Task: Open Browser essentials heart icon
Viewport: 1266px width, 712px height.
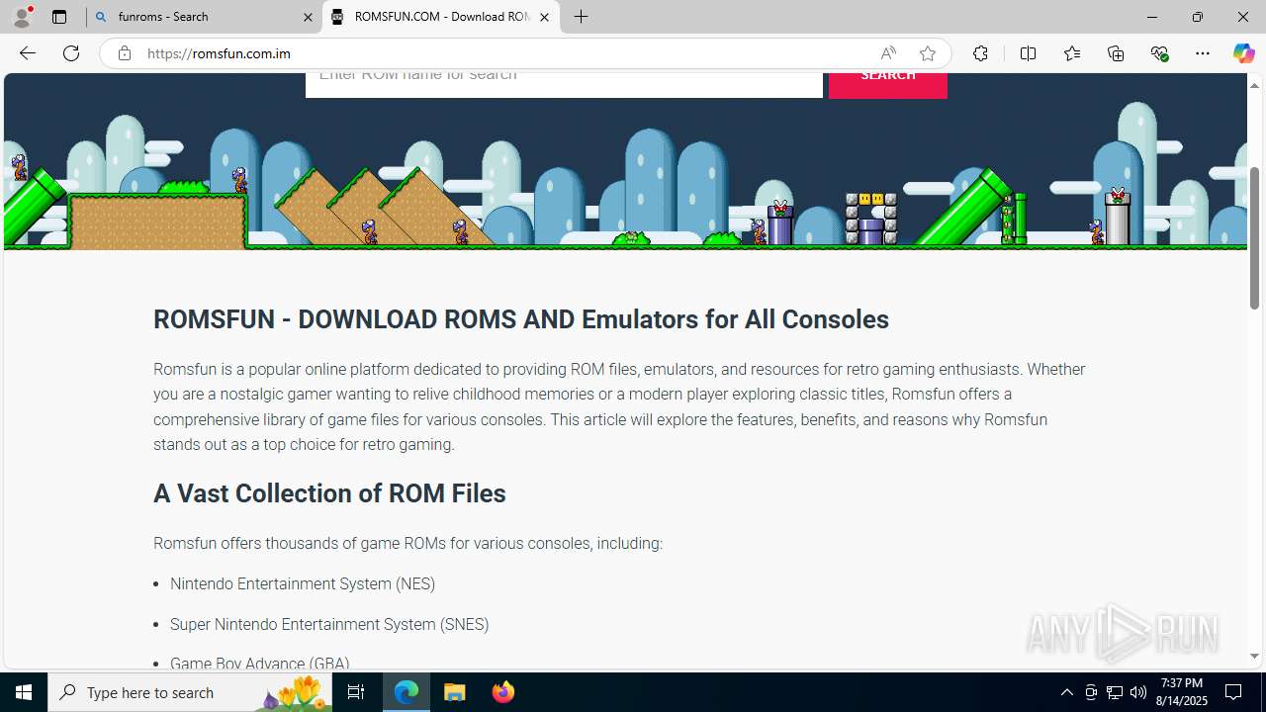Action: 1159,53
